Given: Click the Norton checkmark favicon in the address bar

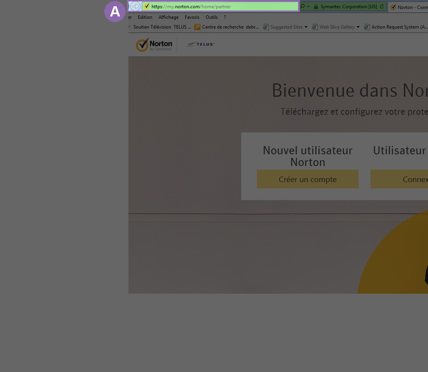Looking at the screenshot, I should click(146, 7).
